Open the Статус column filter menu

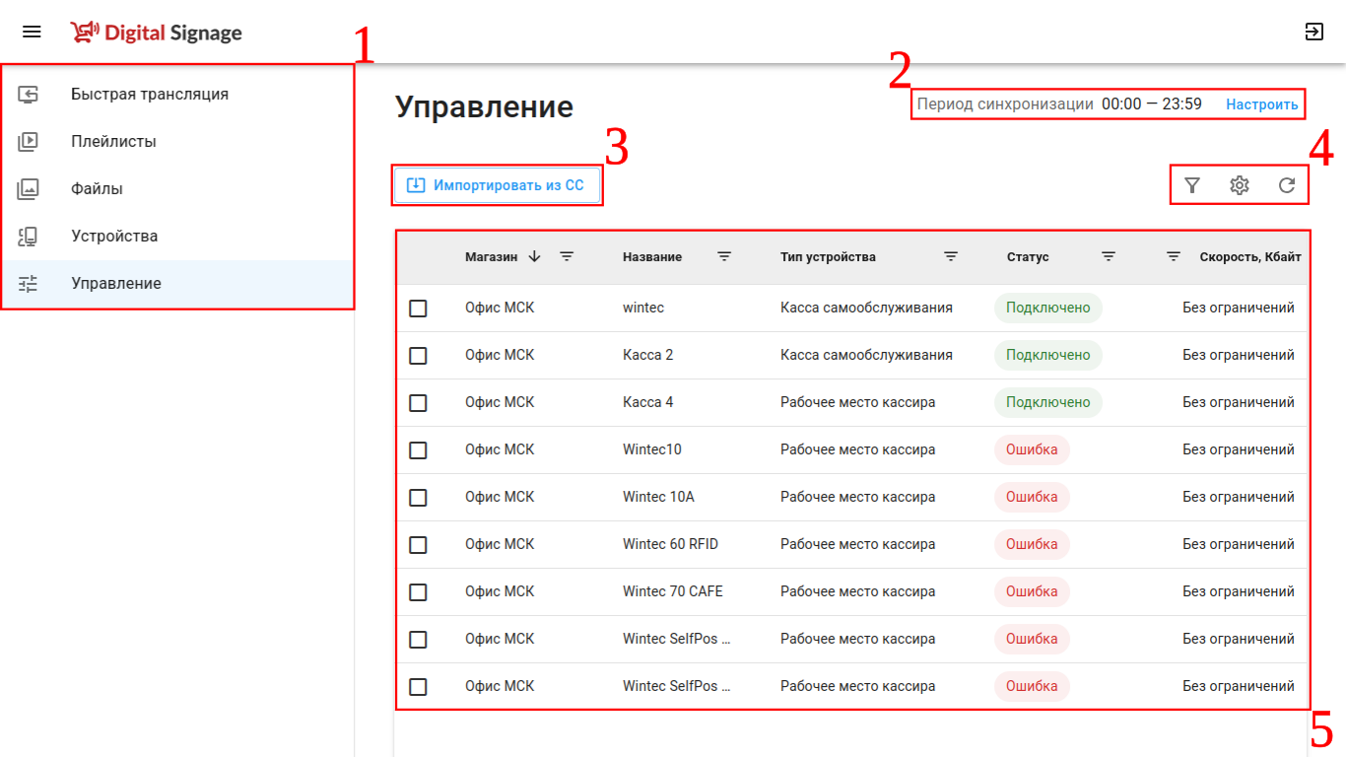click(1109, 256)
